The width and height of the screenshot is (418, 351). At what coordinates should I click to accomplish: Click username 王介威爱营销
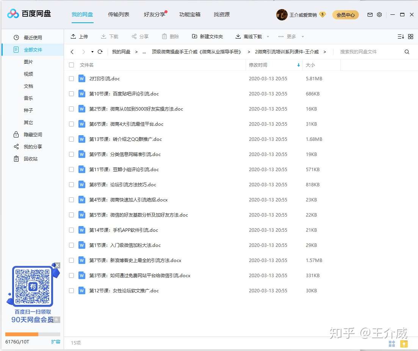(303, 15)
